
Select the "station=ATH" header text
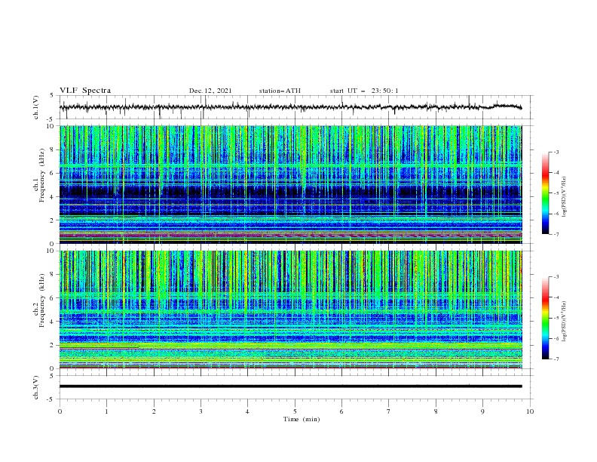[x=280, y=91]
